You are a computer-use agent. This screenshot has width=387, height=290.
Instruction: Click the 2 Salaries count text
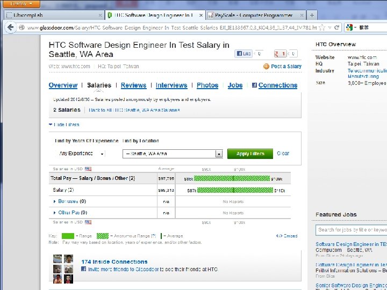[67, 110]
